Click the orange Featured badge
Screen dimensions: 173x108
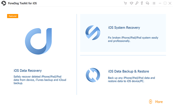tap(13, 16)
